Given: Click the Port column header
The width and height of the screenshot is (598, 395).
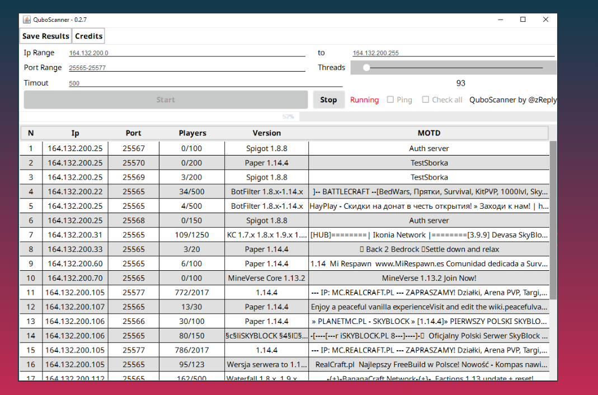Looking at the screenshot, I should click(x=134, y=133).
